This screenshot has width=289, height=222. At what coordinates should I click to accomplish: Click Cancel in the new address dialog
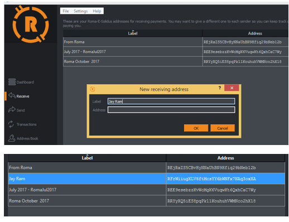point(223,128)
